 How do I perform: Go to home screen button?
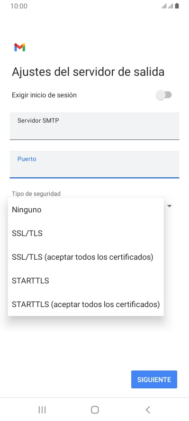[95, 410]
